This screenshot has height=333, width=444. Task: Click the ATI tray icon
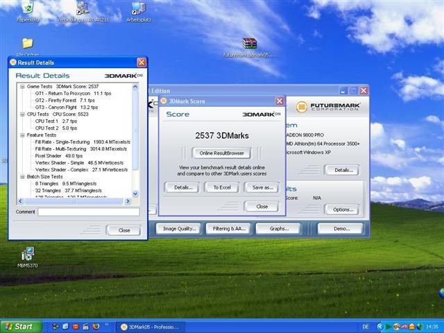point(404,327)
